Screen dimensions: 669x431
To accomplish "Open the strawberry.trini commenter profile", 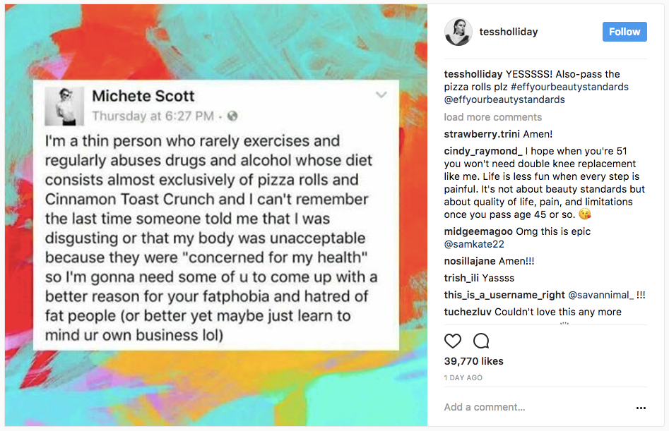I will coord(482,134).
